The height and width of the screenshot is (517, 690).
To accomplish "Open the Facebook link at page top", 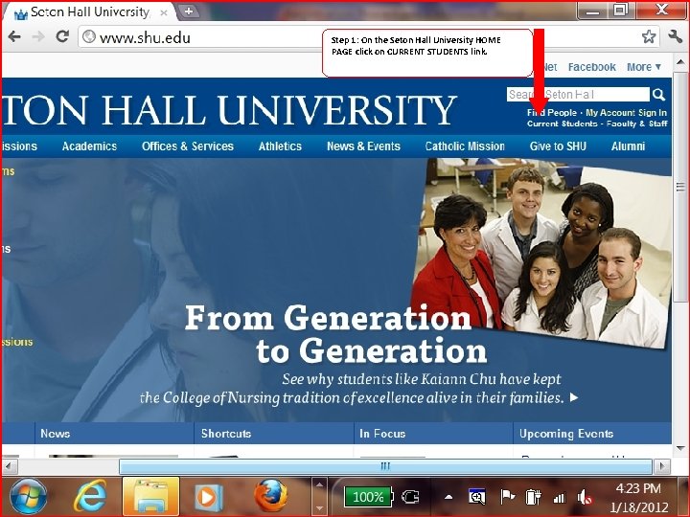I will pyautogui.click(x=591, y=67).
